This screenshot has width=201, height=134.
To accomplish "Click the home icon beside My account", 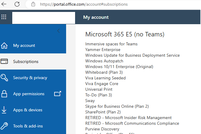I will tap(4, 46).
